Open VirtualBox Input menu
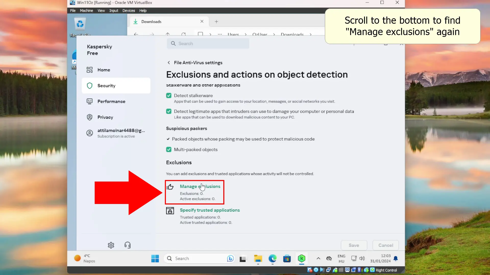 [x=114, y=10]
